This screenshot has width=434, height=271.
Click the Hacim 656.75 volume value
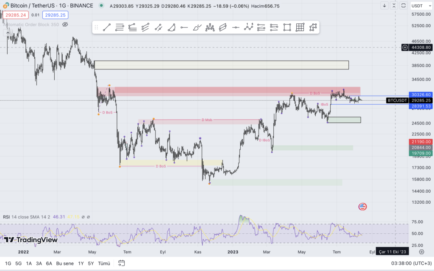click(x=265, y=6)
